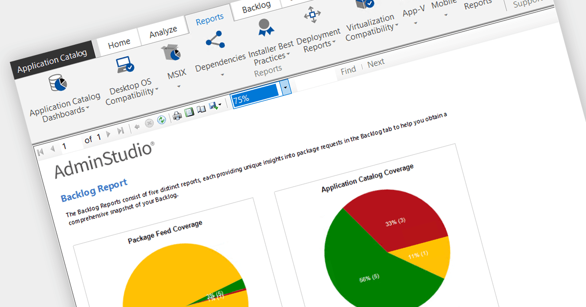This screenshot has height=307, width=586.
Task: Switch to print layout view
Action: (x=189, y=113)
